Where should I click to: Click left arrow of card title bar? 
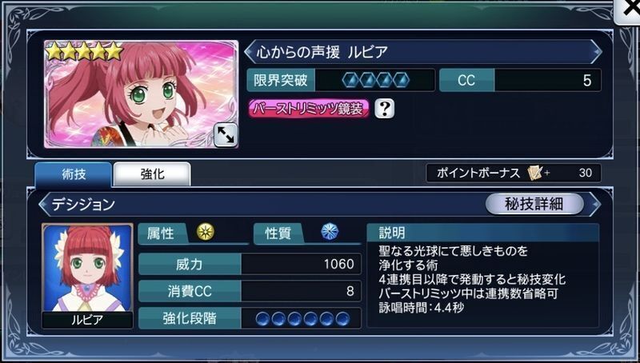coord(250,52)
